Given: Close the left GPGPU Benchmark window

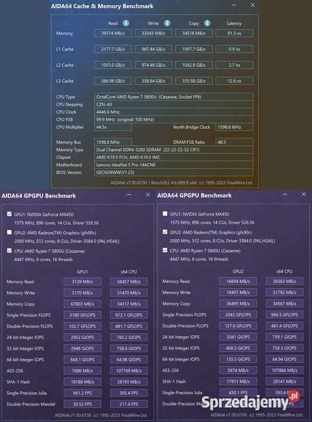Looking at the screenshot, I should [148, 195].
